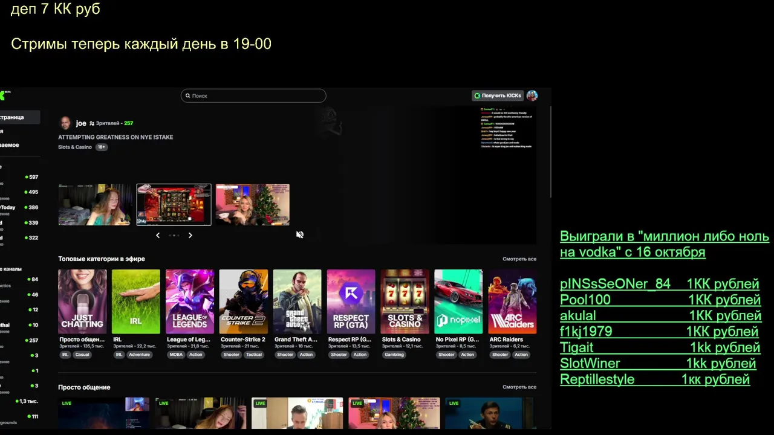Show next featured stream with right arrow
774x435 pixels.
[190, 235]
